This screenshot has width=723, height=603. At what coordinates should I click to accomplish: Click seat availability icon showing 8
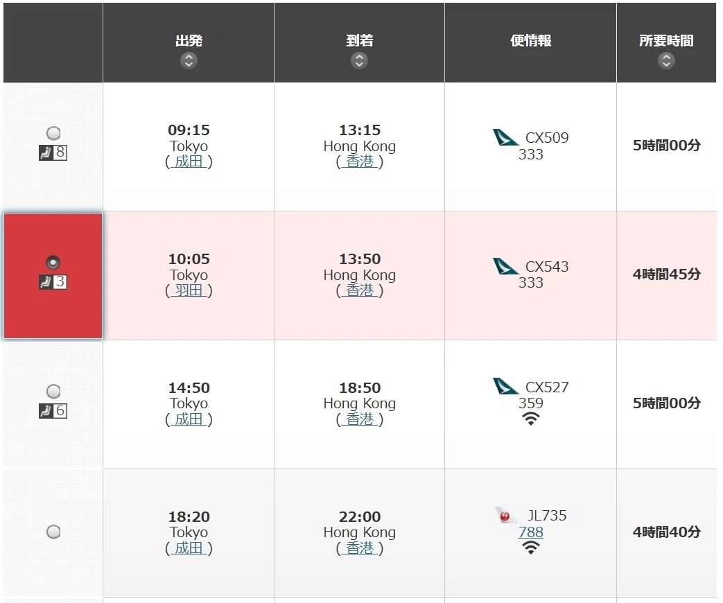click(x=53, y=152)
